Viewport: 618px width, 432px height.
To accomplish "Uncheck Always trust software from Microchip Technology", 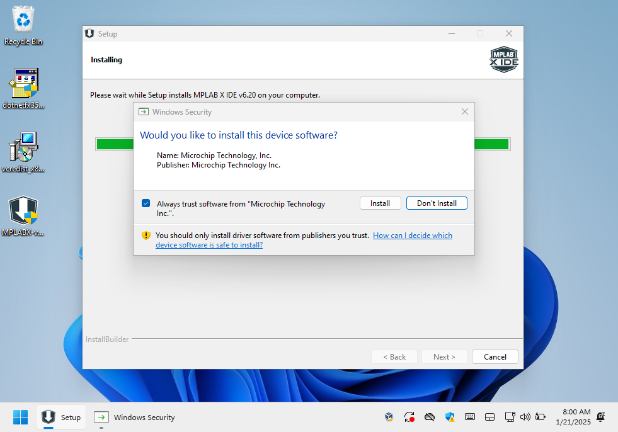I will [146, 203].
